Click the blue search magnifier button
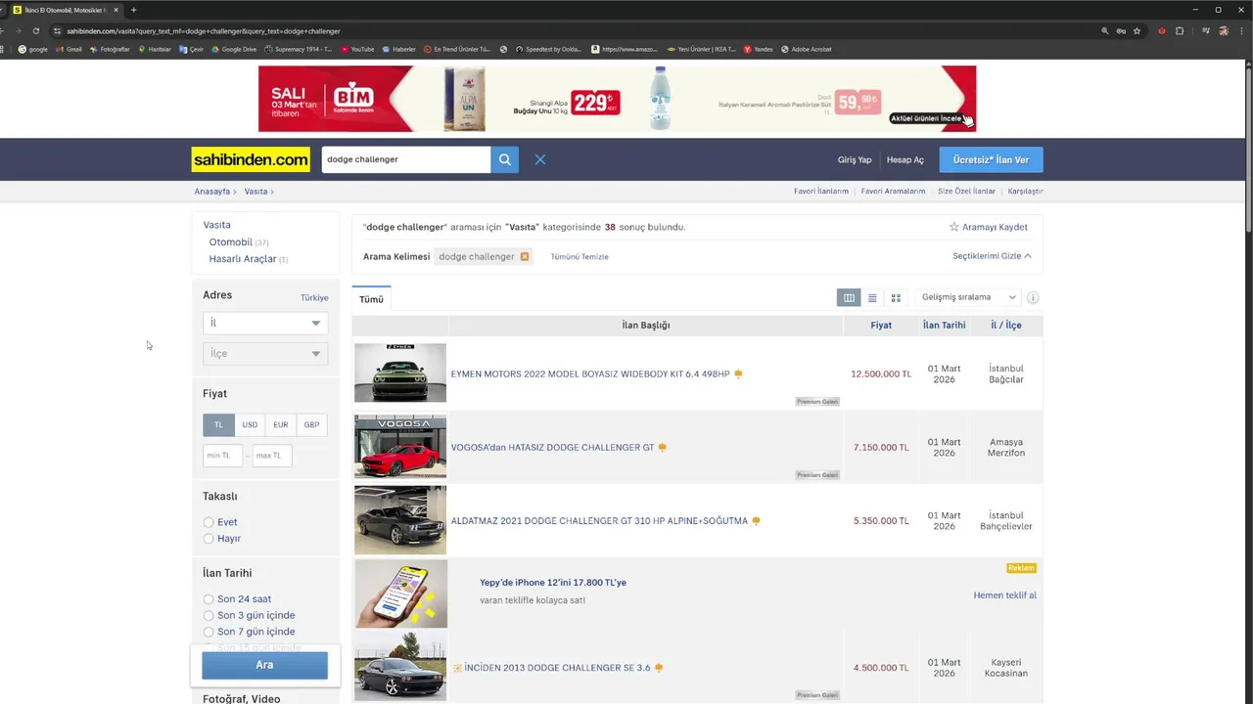The image size is (1253, 704). [x=504, y=159]
